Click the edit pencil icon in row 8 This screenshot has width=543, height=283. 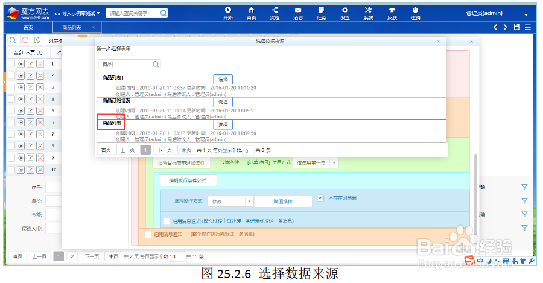pyautogui.click(x=31, y=146)
